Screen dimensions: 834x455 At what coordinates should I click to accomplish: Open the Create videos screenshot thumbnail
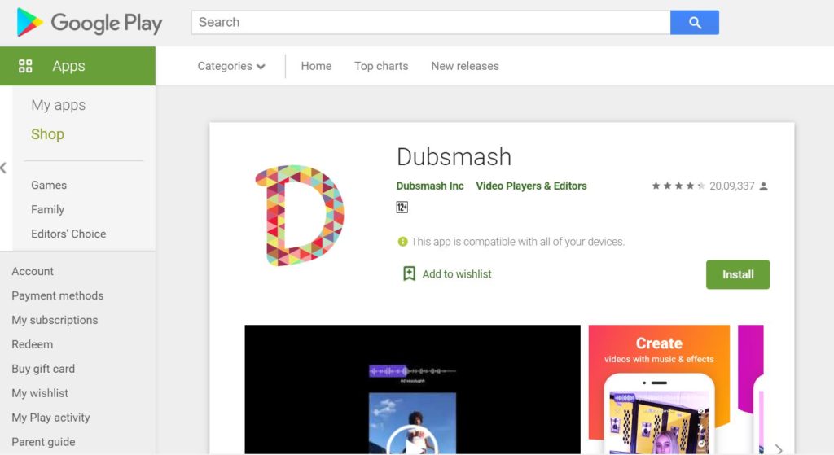point(659,389)
